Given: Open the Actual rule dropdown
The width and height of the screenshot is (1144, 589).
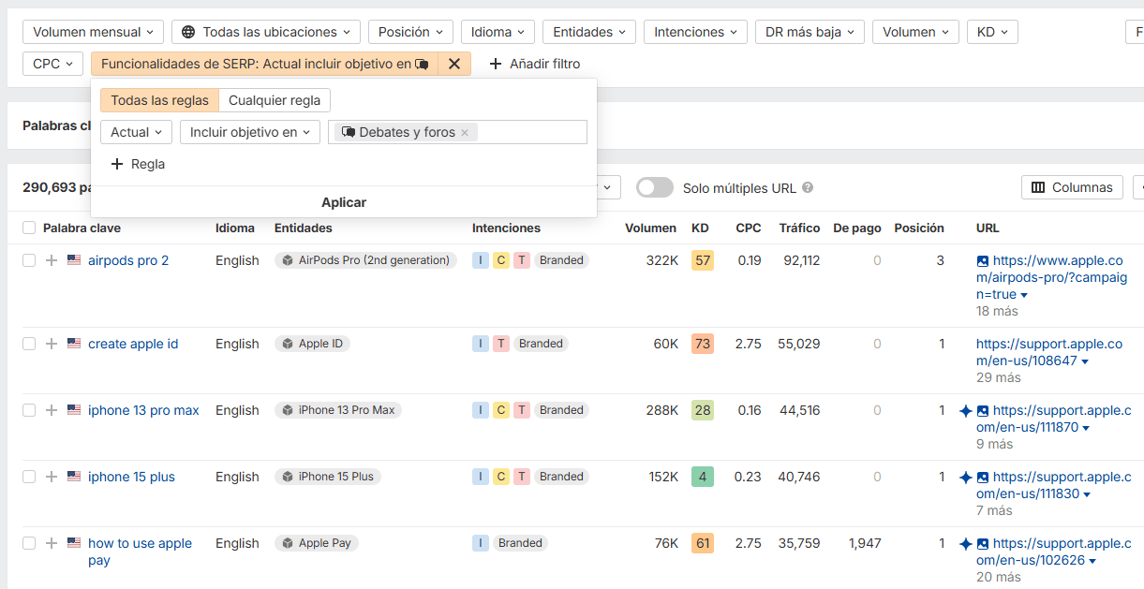Looking at the screenshot, I should coord(136,132).
